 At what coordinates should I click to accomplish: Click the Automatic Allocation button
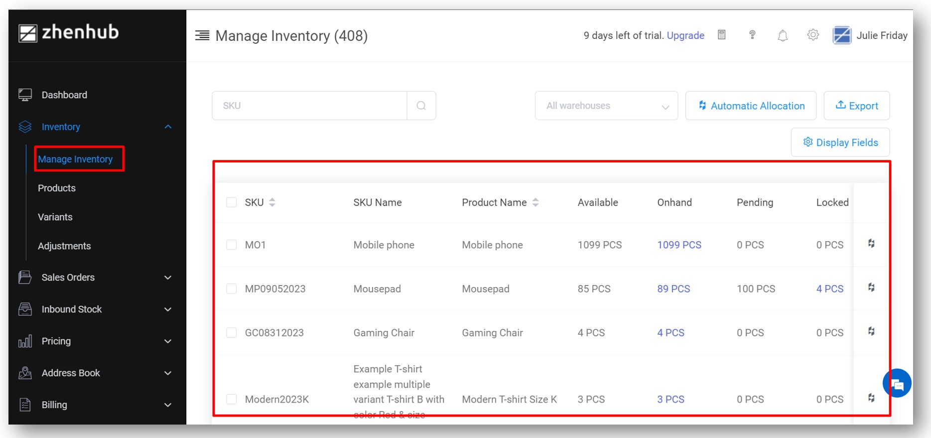pos(751,106)
